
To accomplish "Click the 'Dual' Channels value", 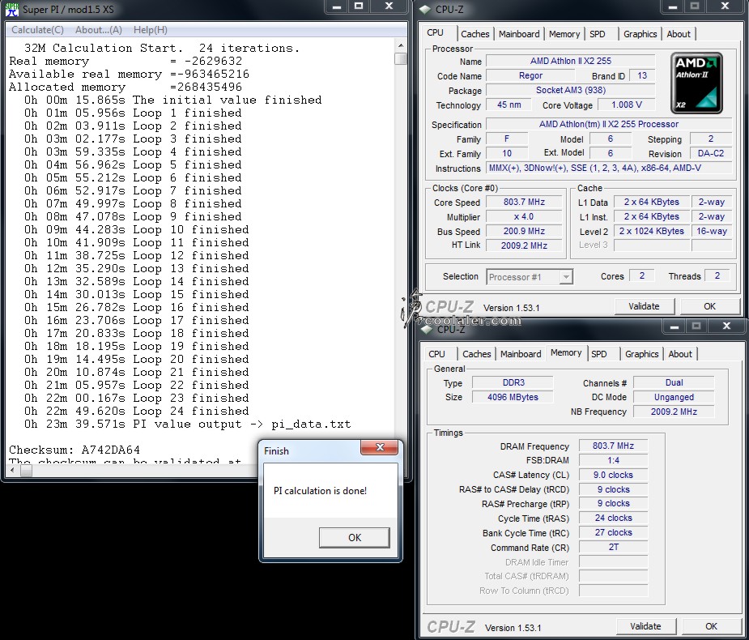I will (x=674, y=382).
